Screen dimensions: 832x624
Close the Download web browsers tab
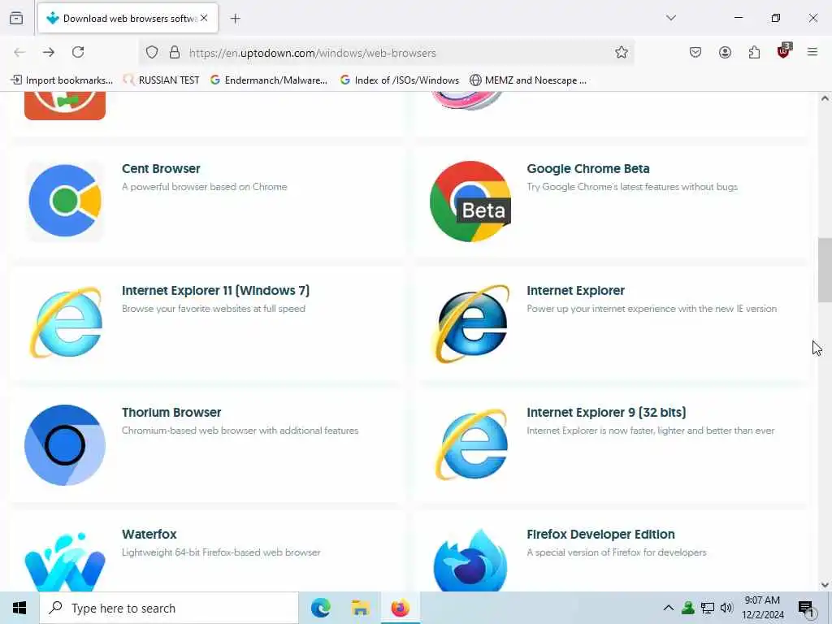click(x=204, y=18)
